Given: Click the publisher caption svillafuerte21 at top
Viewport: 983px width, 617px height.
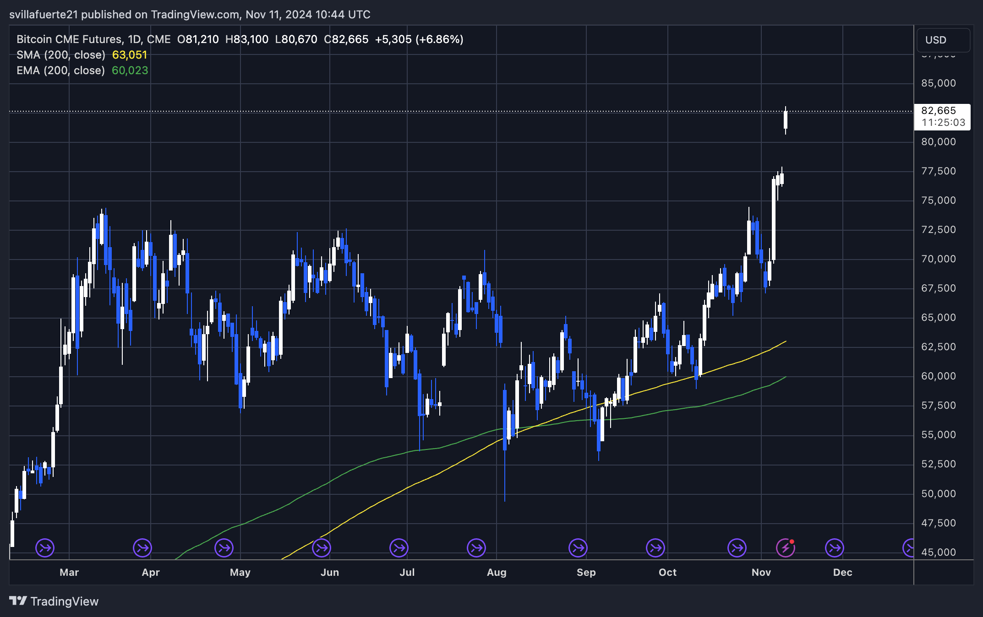Looking at the screenshot, I should [44, 15].
